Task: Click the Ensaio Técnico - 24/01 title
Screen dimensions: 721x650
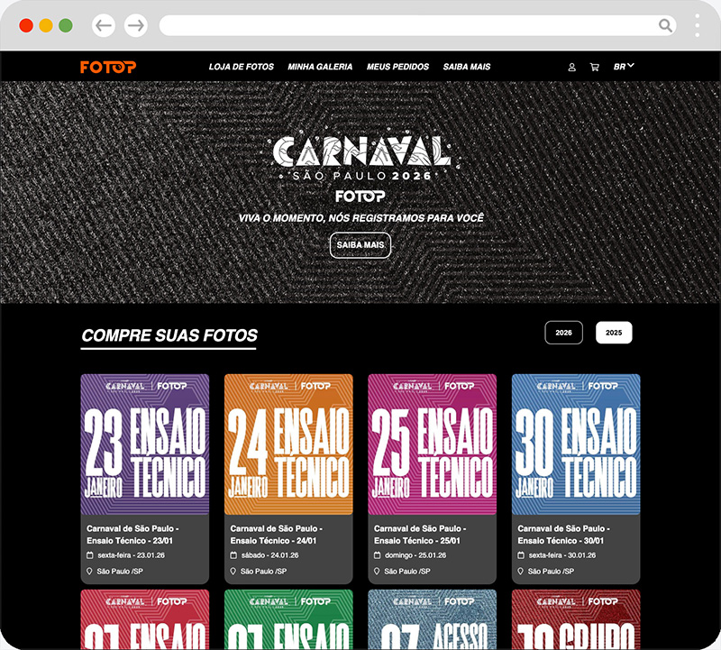Action: pos(277,535)
